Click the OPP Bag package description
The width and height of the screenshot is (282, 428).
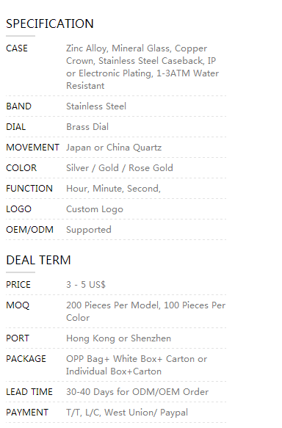point(137,365)
